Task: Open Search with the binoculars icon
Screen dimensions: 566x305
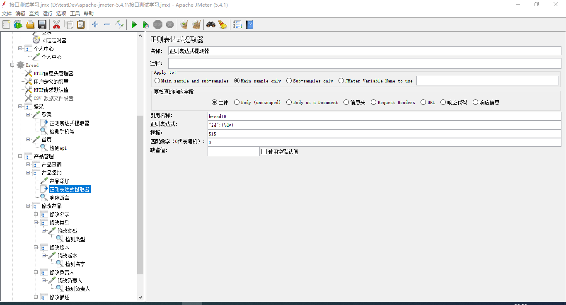Action: pos(211,25)
